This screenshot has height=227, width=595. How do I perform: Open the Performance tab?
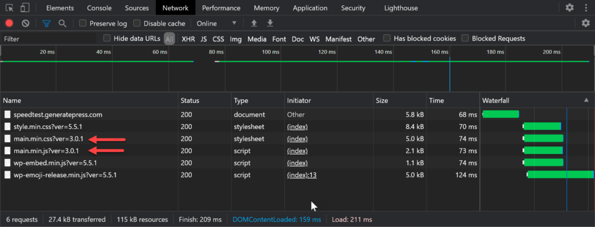221,8
